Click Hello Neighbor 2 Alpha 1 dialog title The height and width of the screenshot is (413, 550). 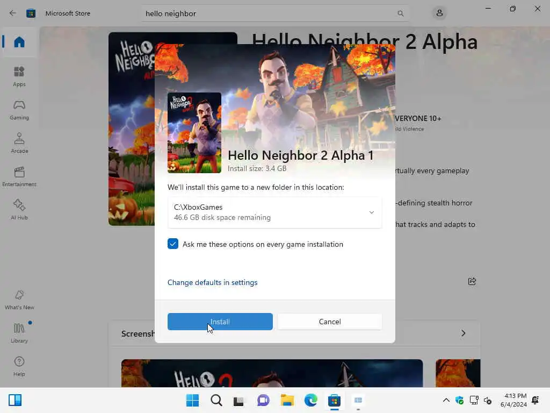point(301,155)
